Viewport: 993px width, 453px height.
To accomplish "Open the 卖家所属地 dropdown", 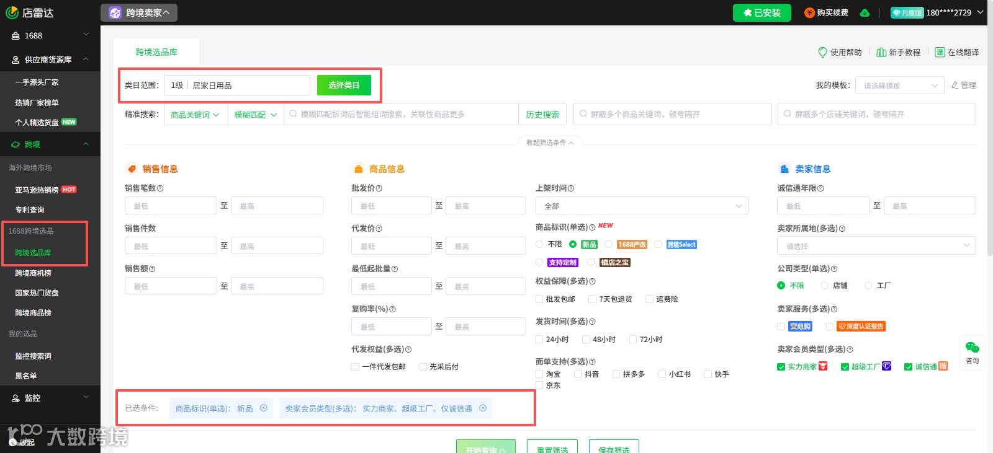I will [876, 246].
